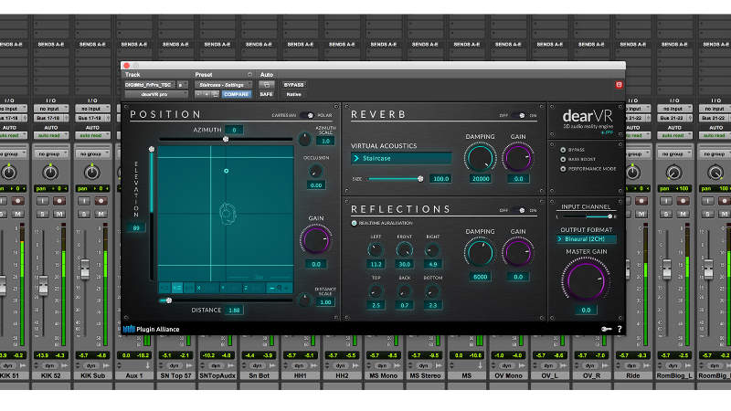This screenshot has width=731, height=411.
Task: Mute the KIK 52 track
Action: click(x=59, y=214)
